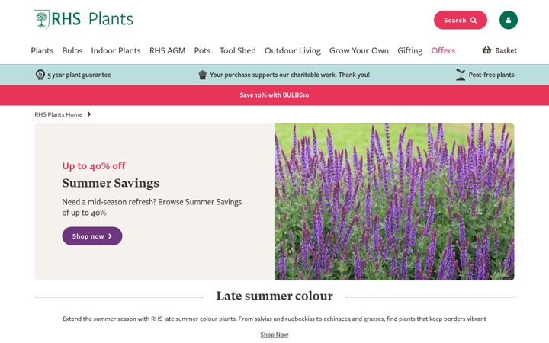The image size is (549, 343).
Task: Click the Late summer colour heading
Action: [274, 296]
